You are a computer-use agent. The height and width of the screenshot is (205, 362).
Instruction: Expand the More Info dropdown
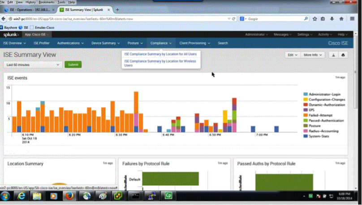click(312, 55)
